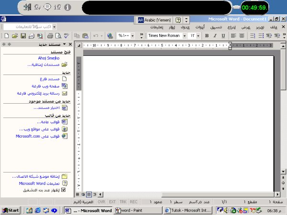Open a file using the folder icon
Screen dimensions: 287x215
[15, 36]
